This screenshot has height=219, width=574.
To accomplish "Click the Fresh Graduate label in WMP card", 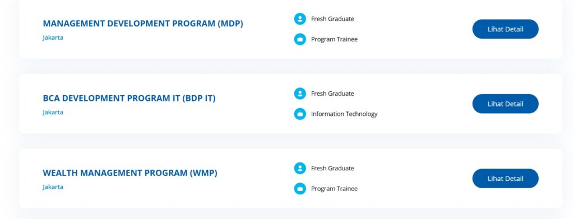I will [x=332, y=168].
